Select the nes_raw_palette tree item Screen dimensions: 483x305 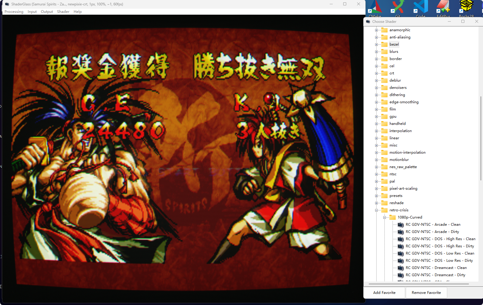pos(403,167)
